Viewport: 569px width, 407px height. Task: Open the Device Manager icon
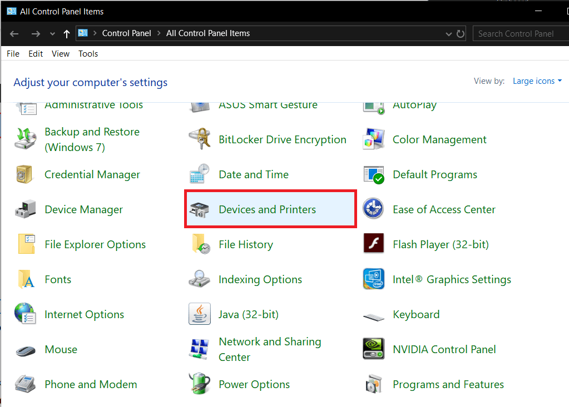25,210
